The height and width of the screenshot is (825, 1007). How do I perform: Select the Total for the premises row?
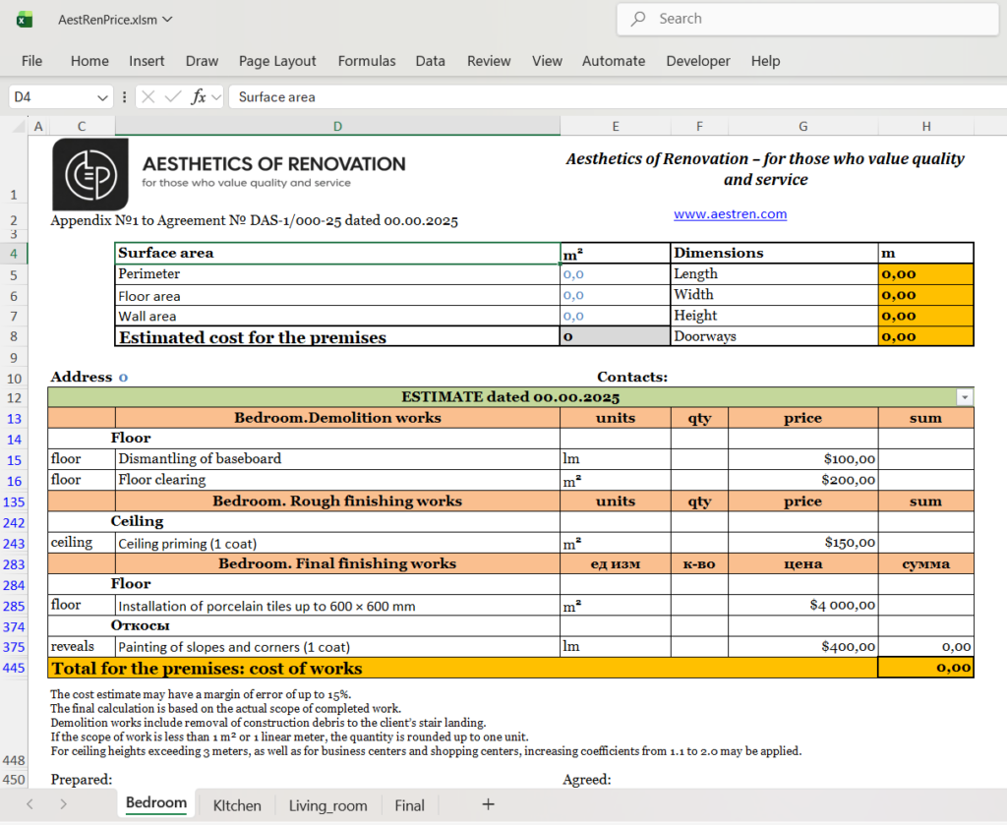[x=510, y=668]
